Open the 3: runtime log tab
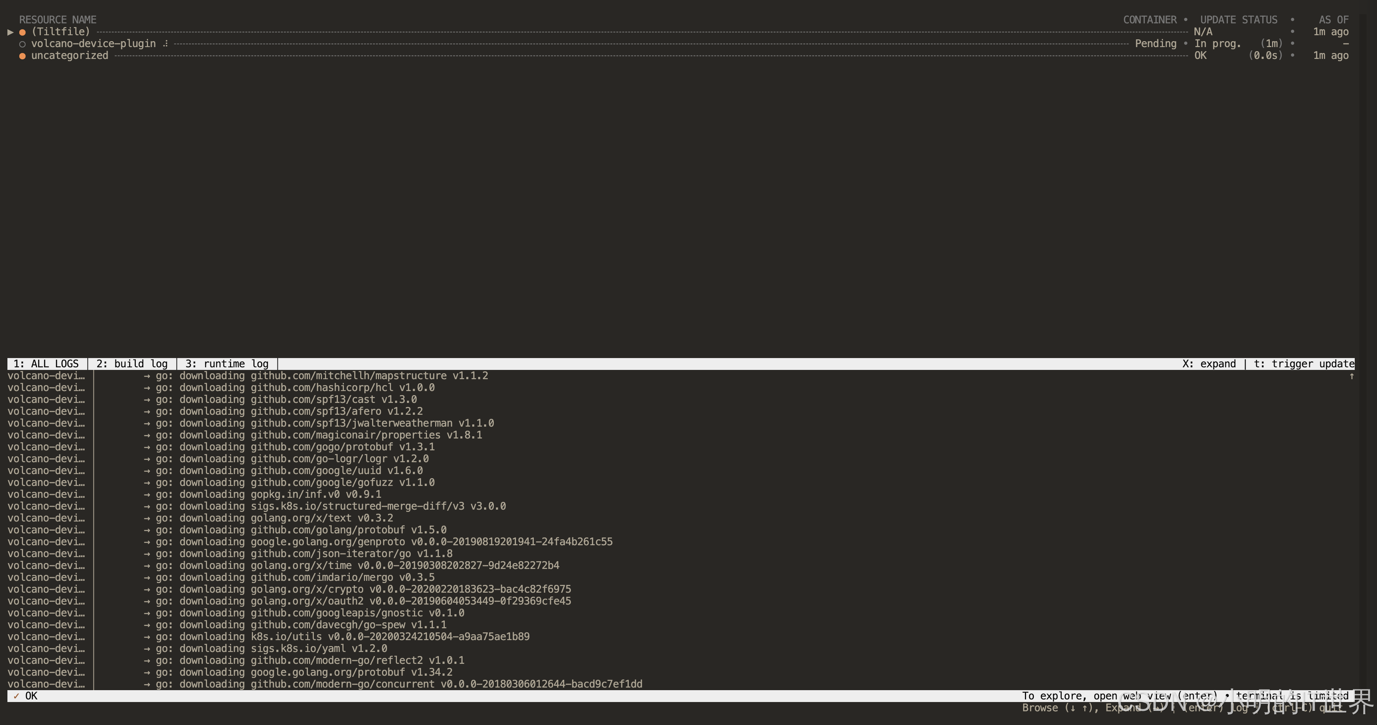Image resolution: width=1377 pixels, height=725 pixels. (x=227, y=364)
